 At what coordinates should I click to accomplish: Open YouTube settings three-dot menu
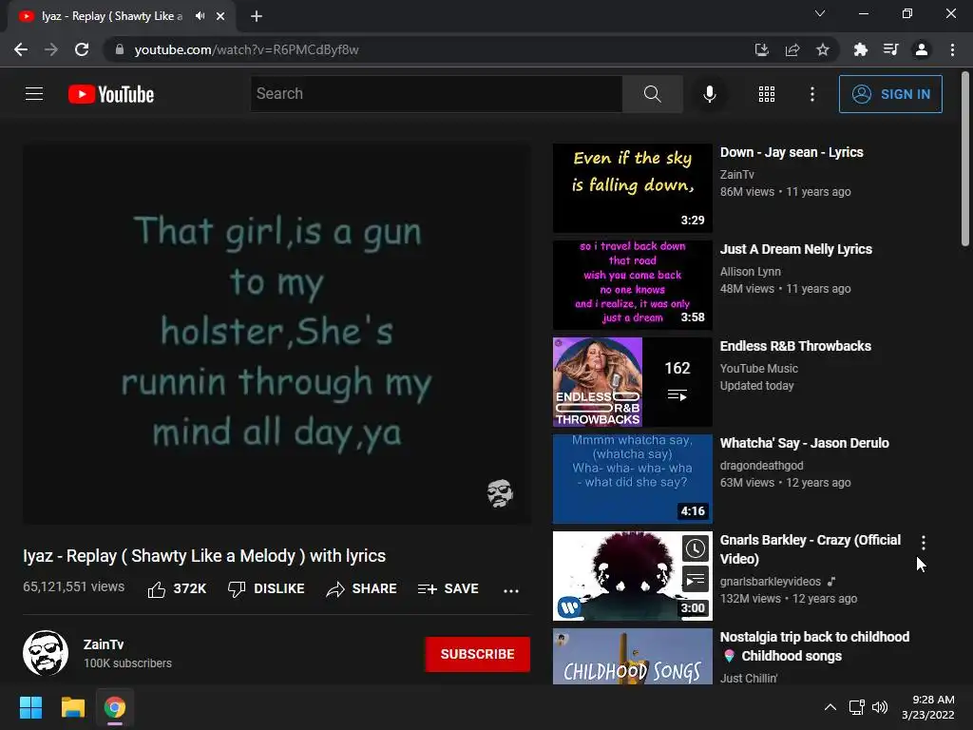(811, 94)
